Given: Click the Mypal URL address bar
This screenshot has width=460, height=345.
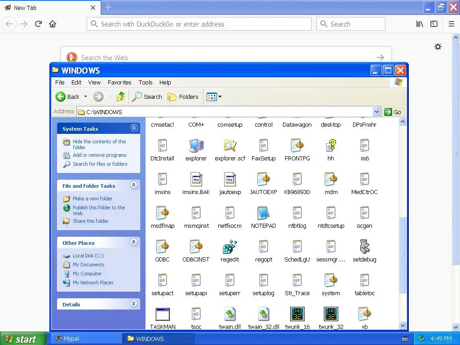Looking at the screenshot, I should tap(199, 24).
